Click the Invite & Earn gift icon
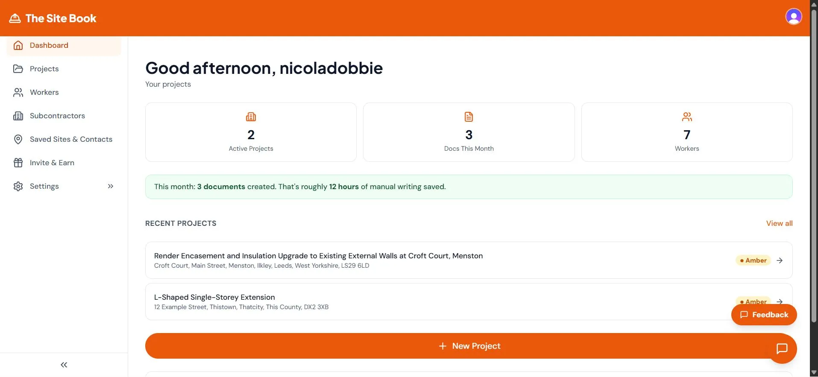This screenshot has width=818, height=377. (x=18, y=163)
